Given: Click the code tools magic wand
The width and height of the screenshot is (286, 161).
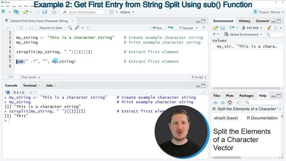Looking at the screenshot, I should 77,28.
